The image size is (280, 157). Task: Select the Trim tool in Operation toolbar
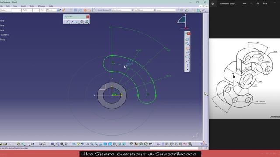click(77, 22)
